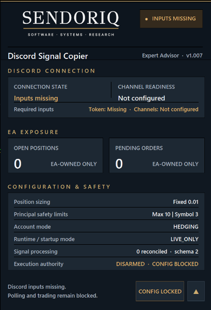Select the Signal processing row

tap(106, 252)
